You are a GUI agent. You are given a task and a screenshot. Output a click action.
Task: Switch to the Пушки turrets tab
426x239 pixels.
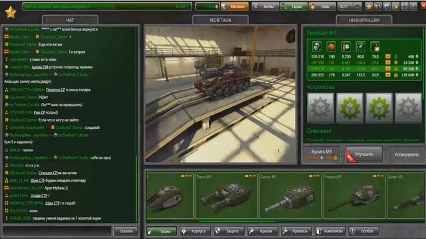tap(161, 231)
